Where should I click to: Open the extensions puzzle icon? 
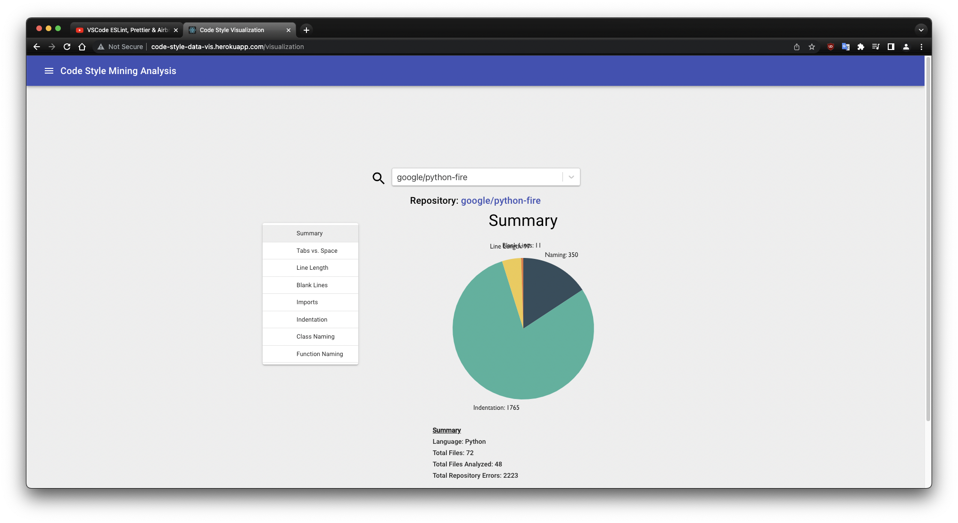point(860,47)
